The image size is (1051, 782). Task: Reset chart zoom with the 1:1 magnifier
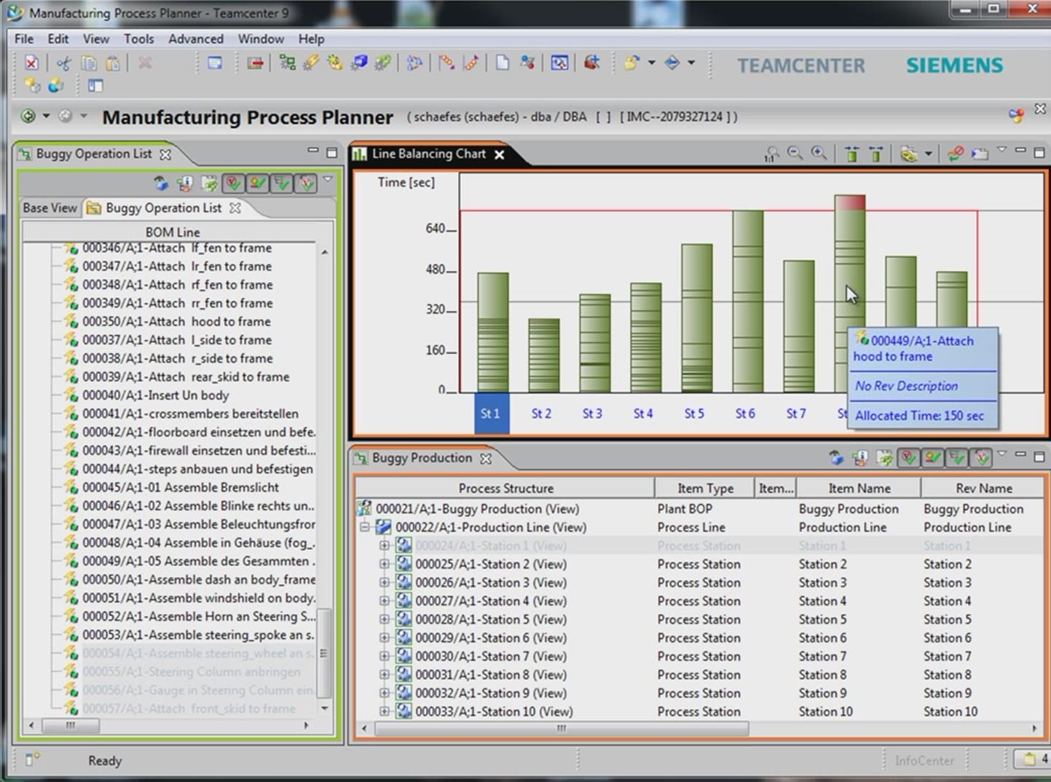(771, 154)
